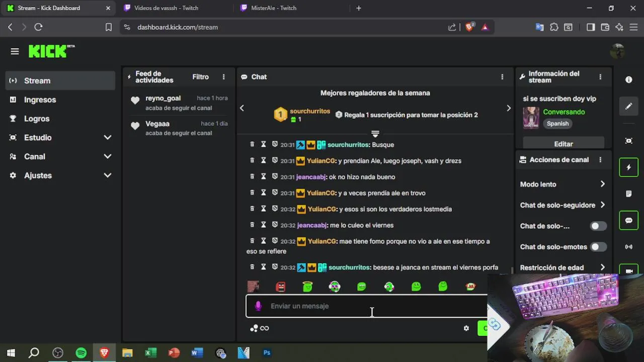
Task: Open Restricción de edad options arrow
Action: click(x=602, y=267)
